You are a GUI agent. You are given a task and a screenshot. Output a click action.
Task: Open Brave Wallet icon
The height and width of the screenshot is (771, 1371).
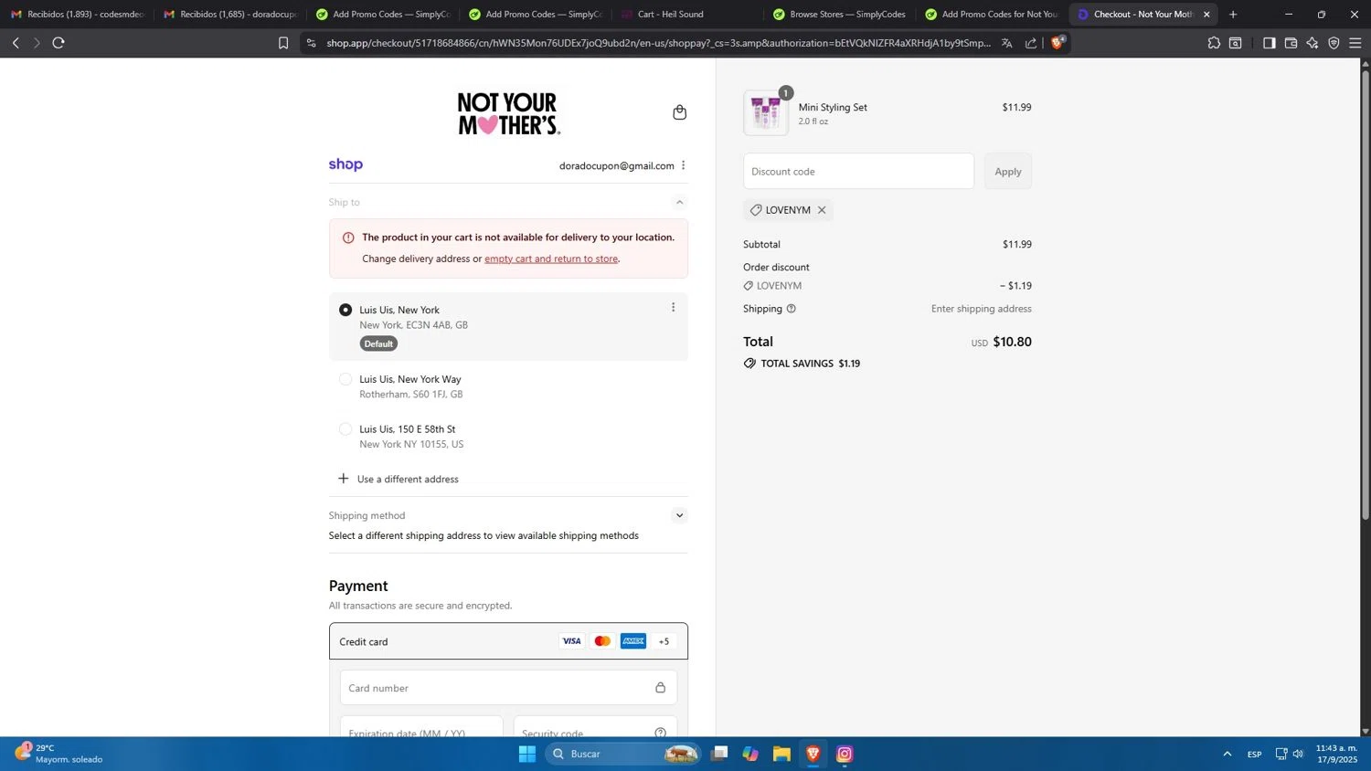(1291, 43)
